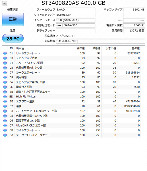
Task: Click the status orb for row C6
Action: [x=5, y=121]
